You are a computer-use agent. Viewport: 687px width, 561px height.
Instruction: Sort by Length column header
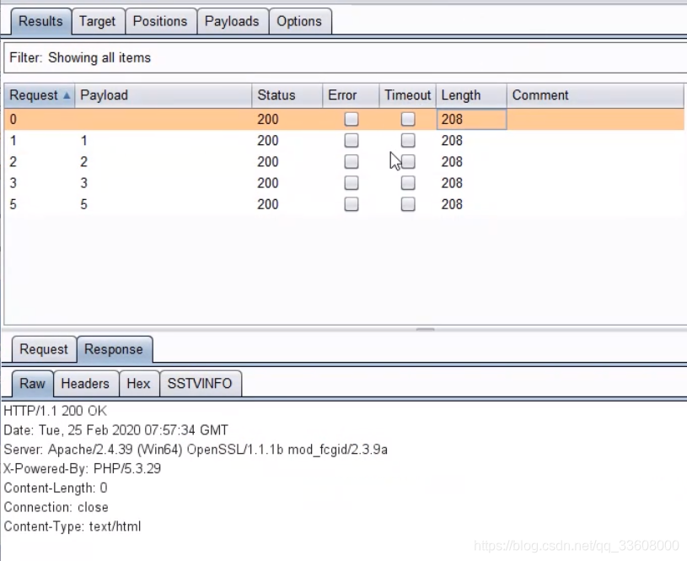(x=471, y=95)
